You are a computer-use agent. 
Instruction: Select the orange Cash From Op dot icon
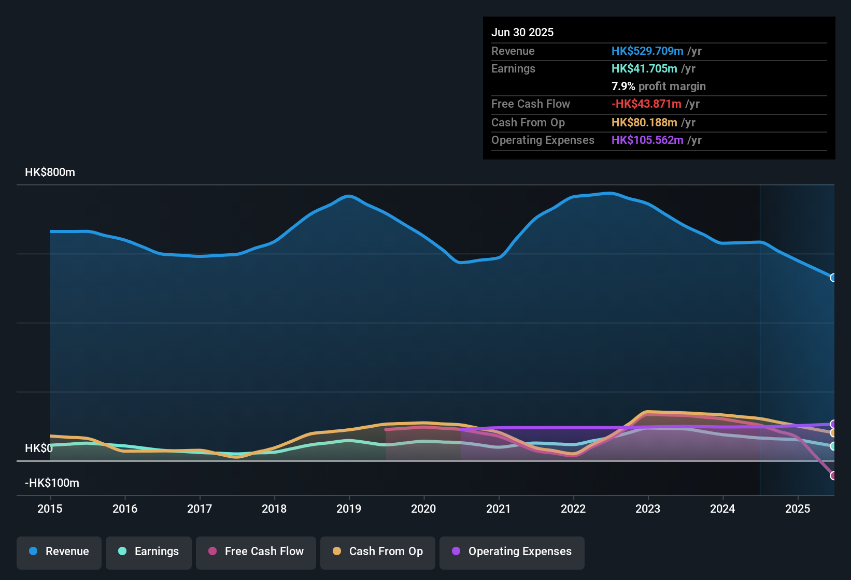point(337,552)
